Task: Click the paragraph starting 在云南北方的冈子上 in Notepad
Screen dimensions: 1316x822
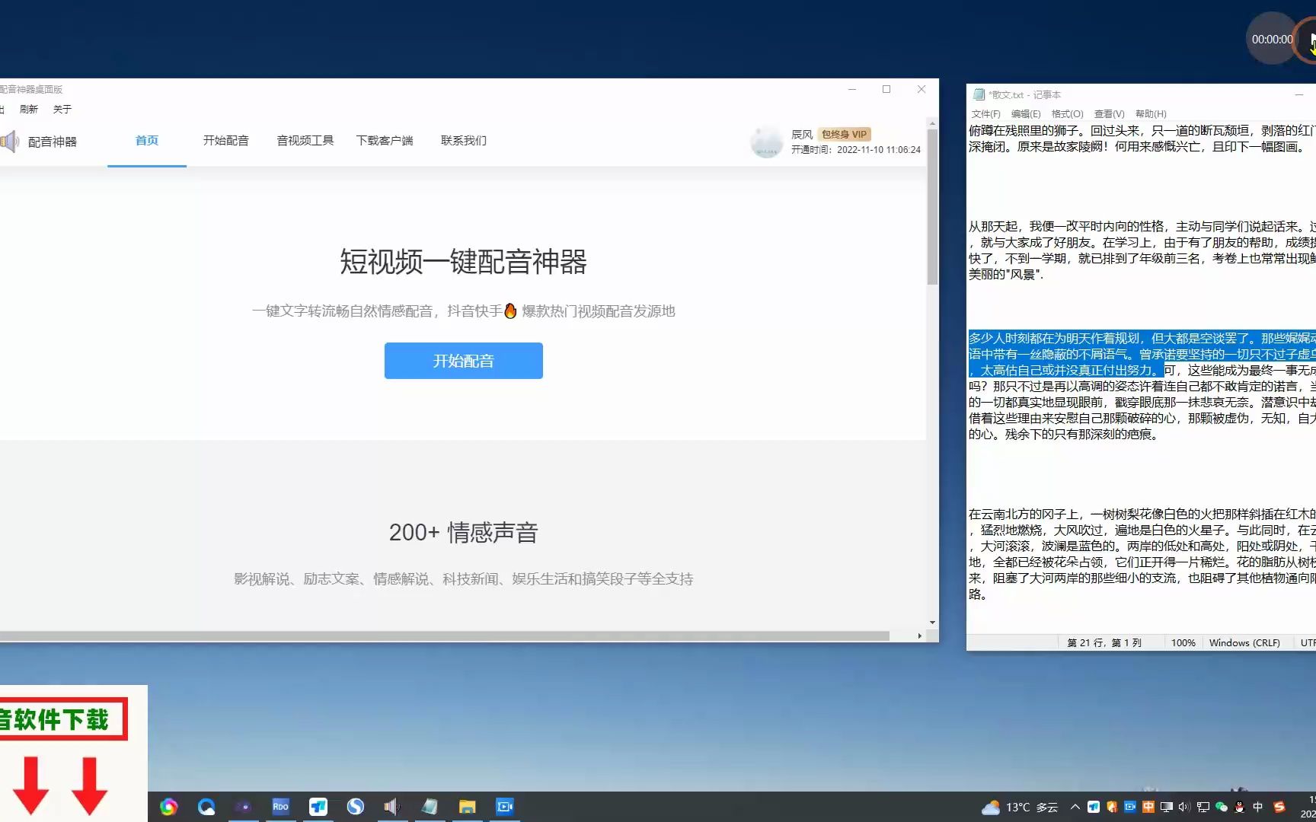Action: (1142, 554)
